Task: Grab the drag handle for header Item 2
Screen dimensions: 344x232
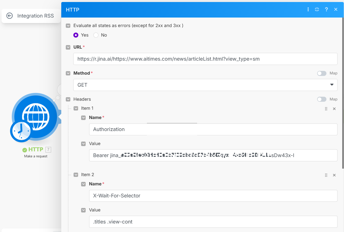Action: [x=326, y=175]
